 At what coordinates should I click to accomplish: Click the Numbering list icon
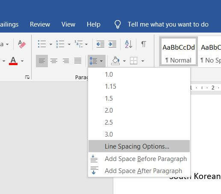click(60, 44)
